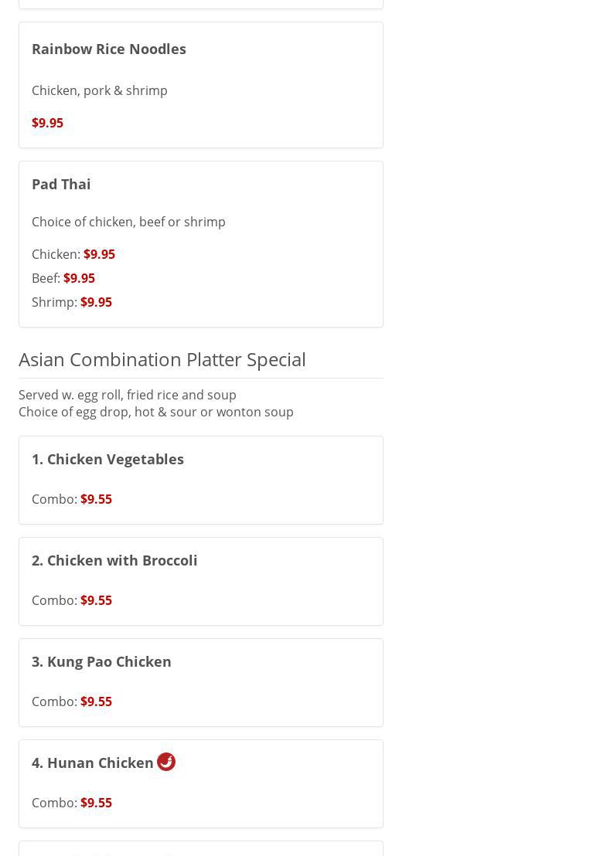Open 4. Hunan Chicken item title

93,763
